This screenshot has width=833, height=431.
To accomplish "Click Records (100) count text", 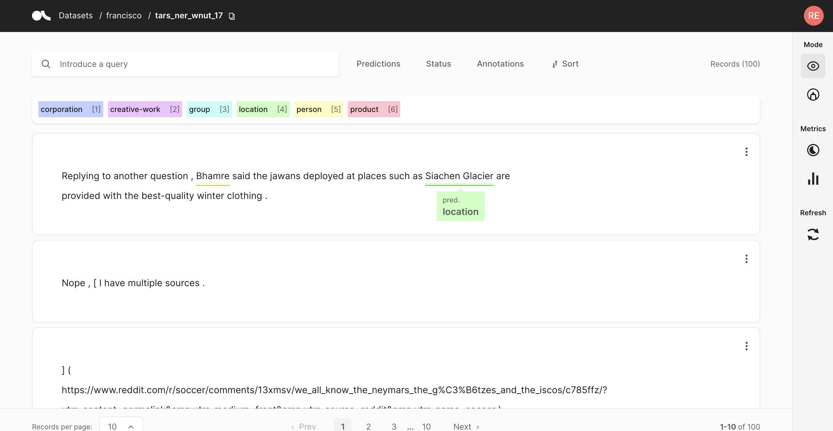I will [735, 64].
